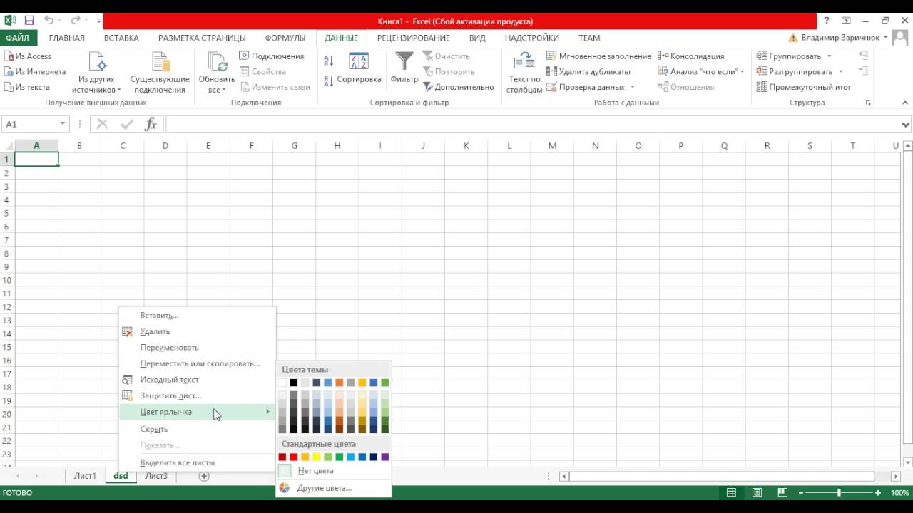
Task: Click Дополнительно advanced filter
Action: pos(459,87)
